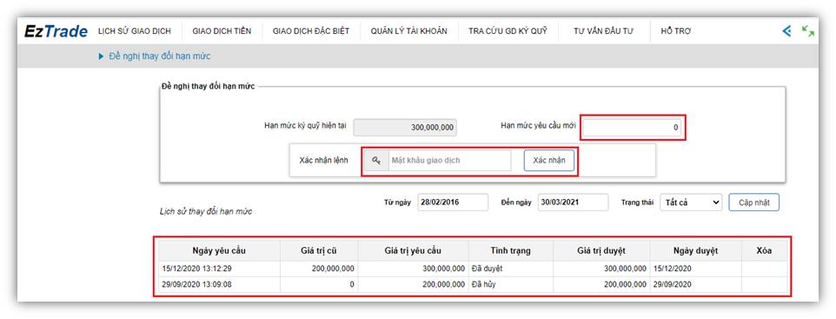The height and width of the screenshot is (319, 836).
Task: Open the QUẢN LÝ TÀI KHOẢN menu
Action: pyautogui.click(x=409, y=31)
